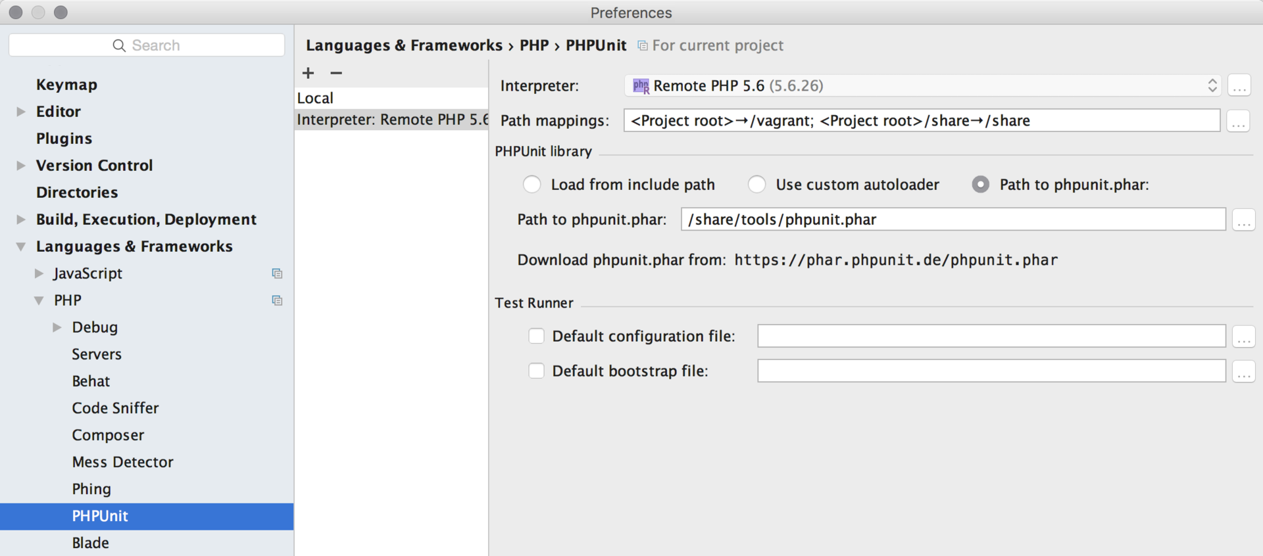
Task: Click the settings Search field
Action: coord(147,45)
